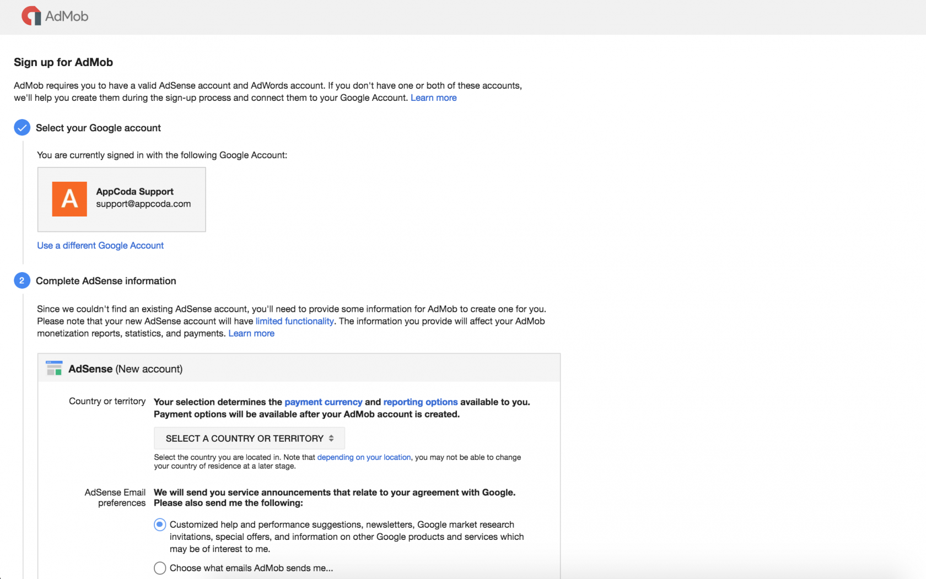This screenshot has height=579, width=926.
Task: Click the payment currency link
Action: point(323,402)
